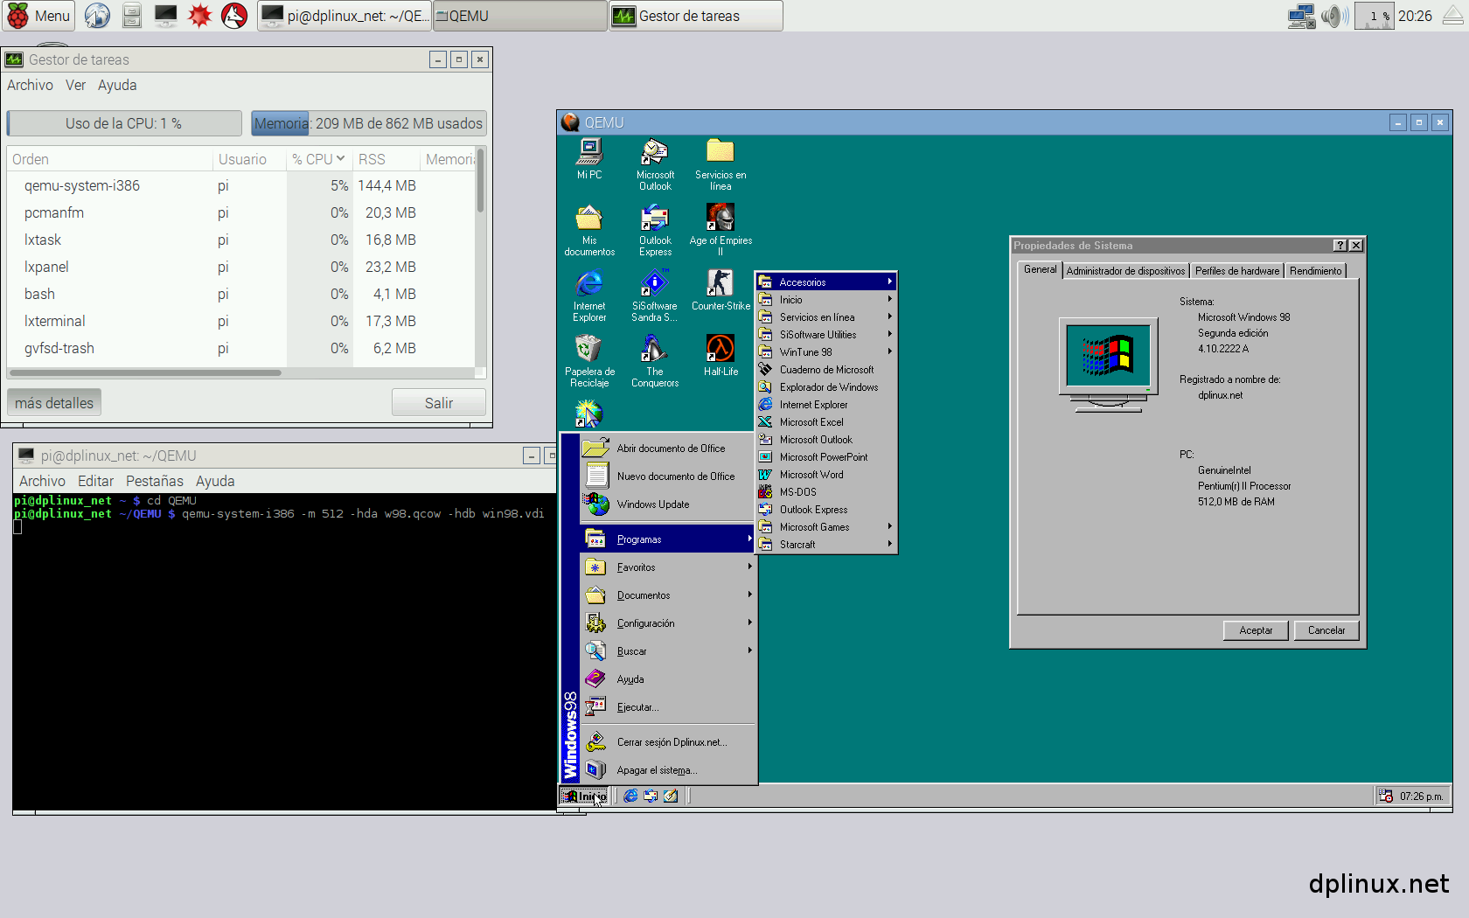The height and width of the screenshot is (918, 1469).
Task: Open Editar menu in the terminal
Action: pyautogui.click(x=95, y=481)
